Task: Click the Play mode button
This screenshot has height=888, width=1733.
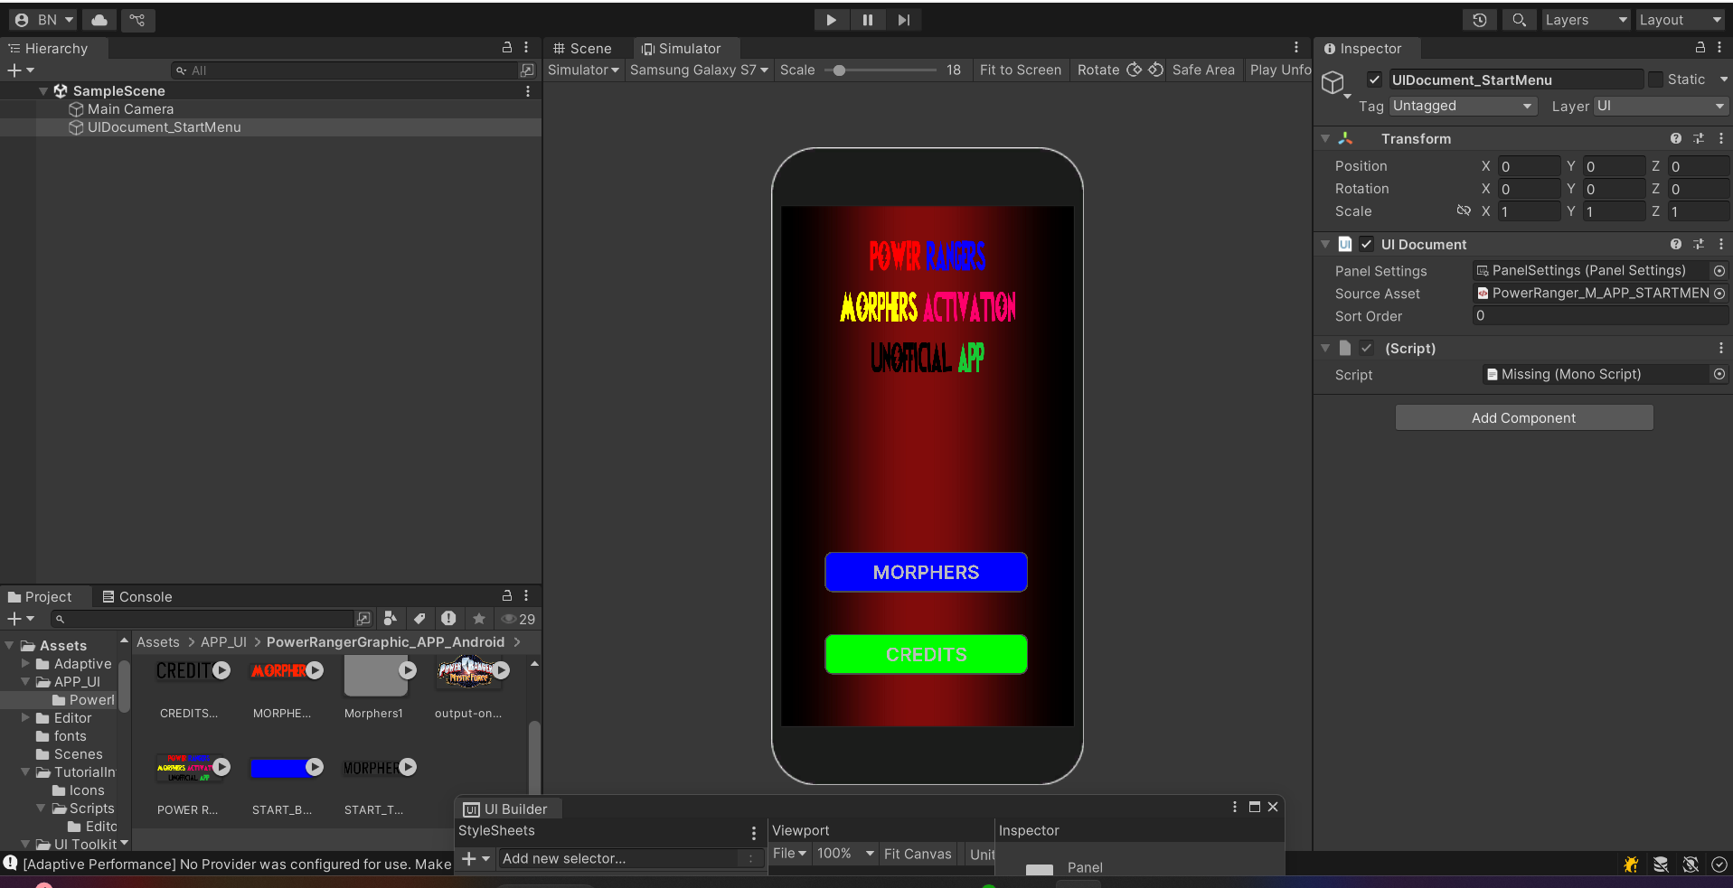Action: (831, 20)
